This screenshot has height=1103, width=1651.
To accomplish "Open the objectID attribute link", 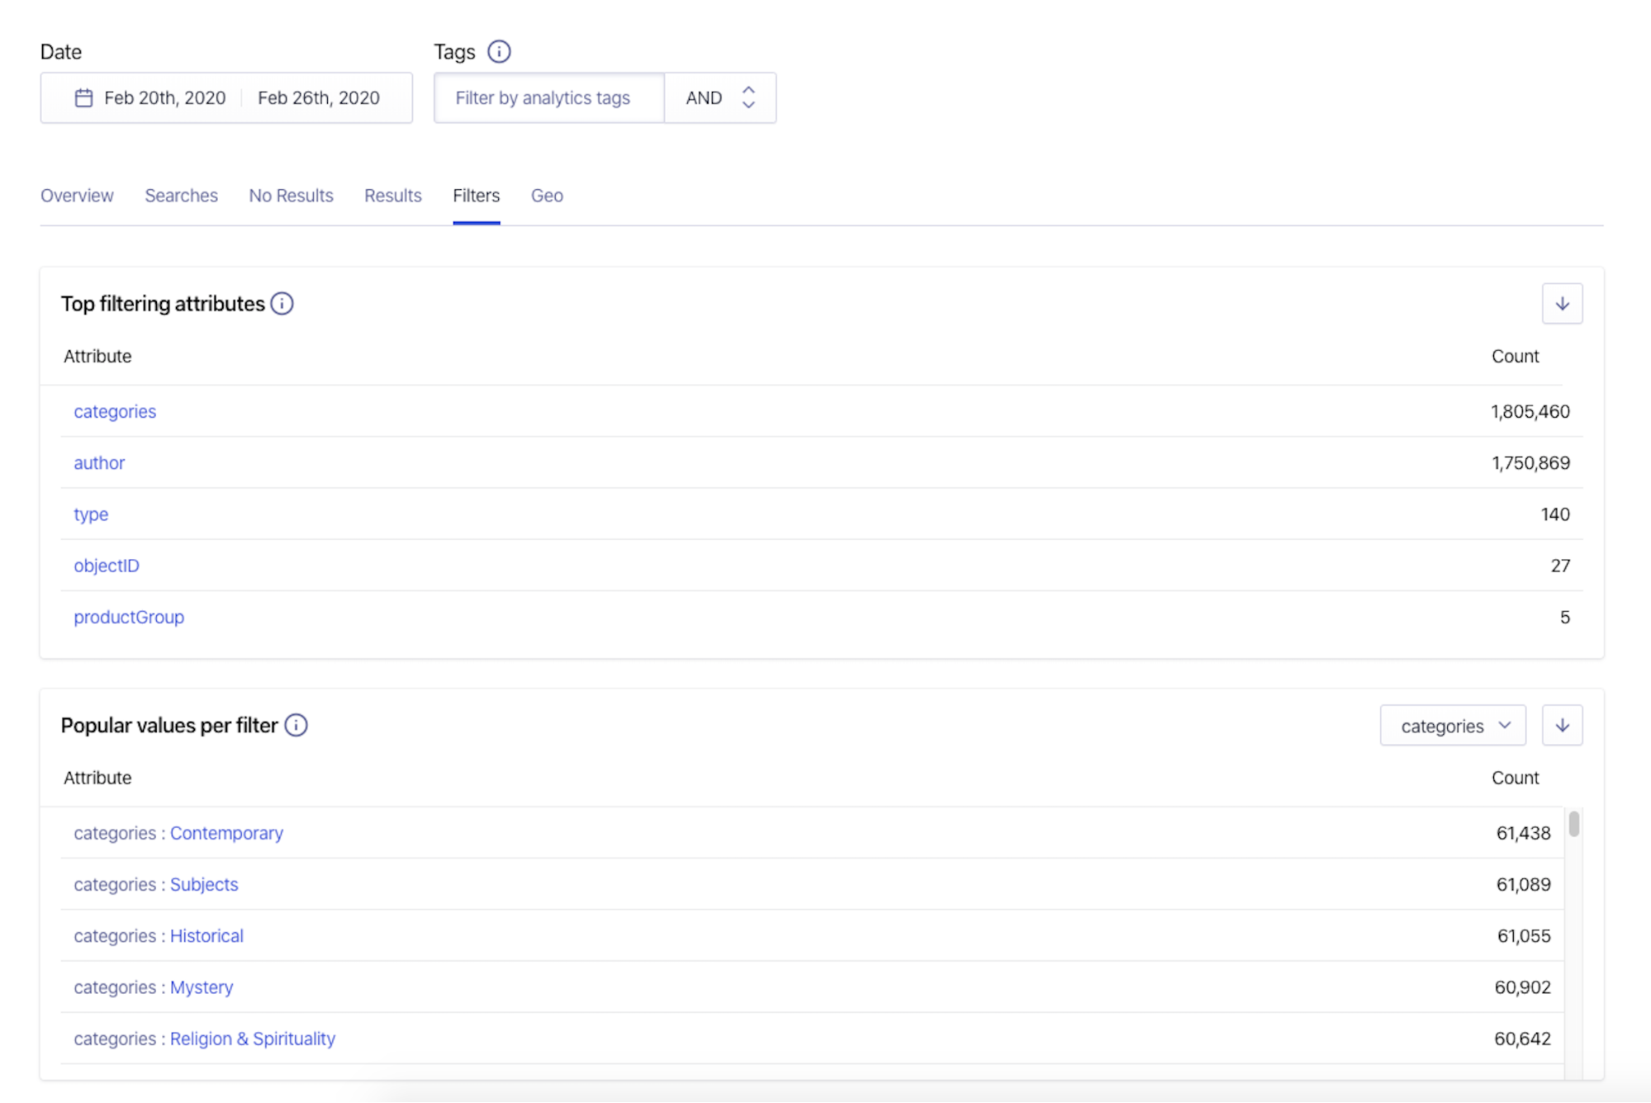I will [107, 566].
